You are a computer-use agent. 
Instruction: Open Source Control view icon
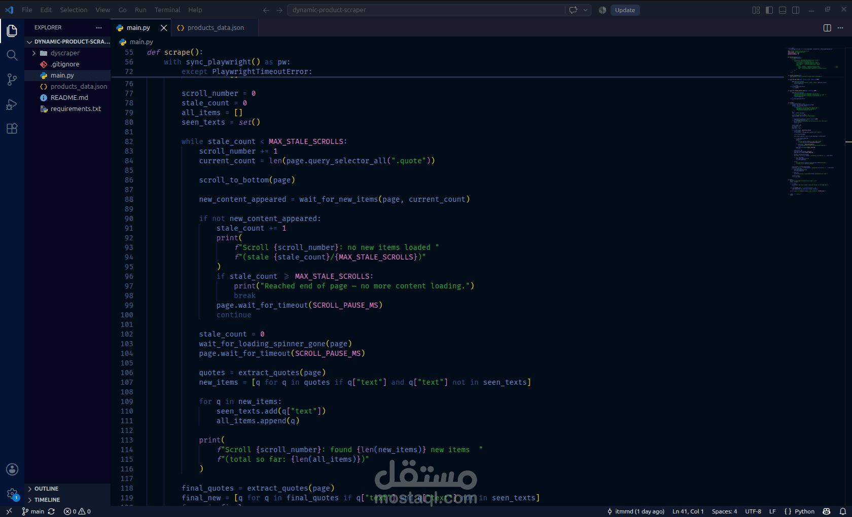point(12,80)
